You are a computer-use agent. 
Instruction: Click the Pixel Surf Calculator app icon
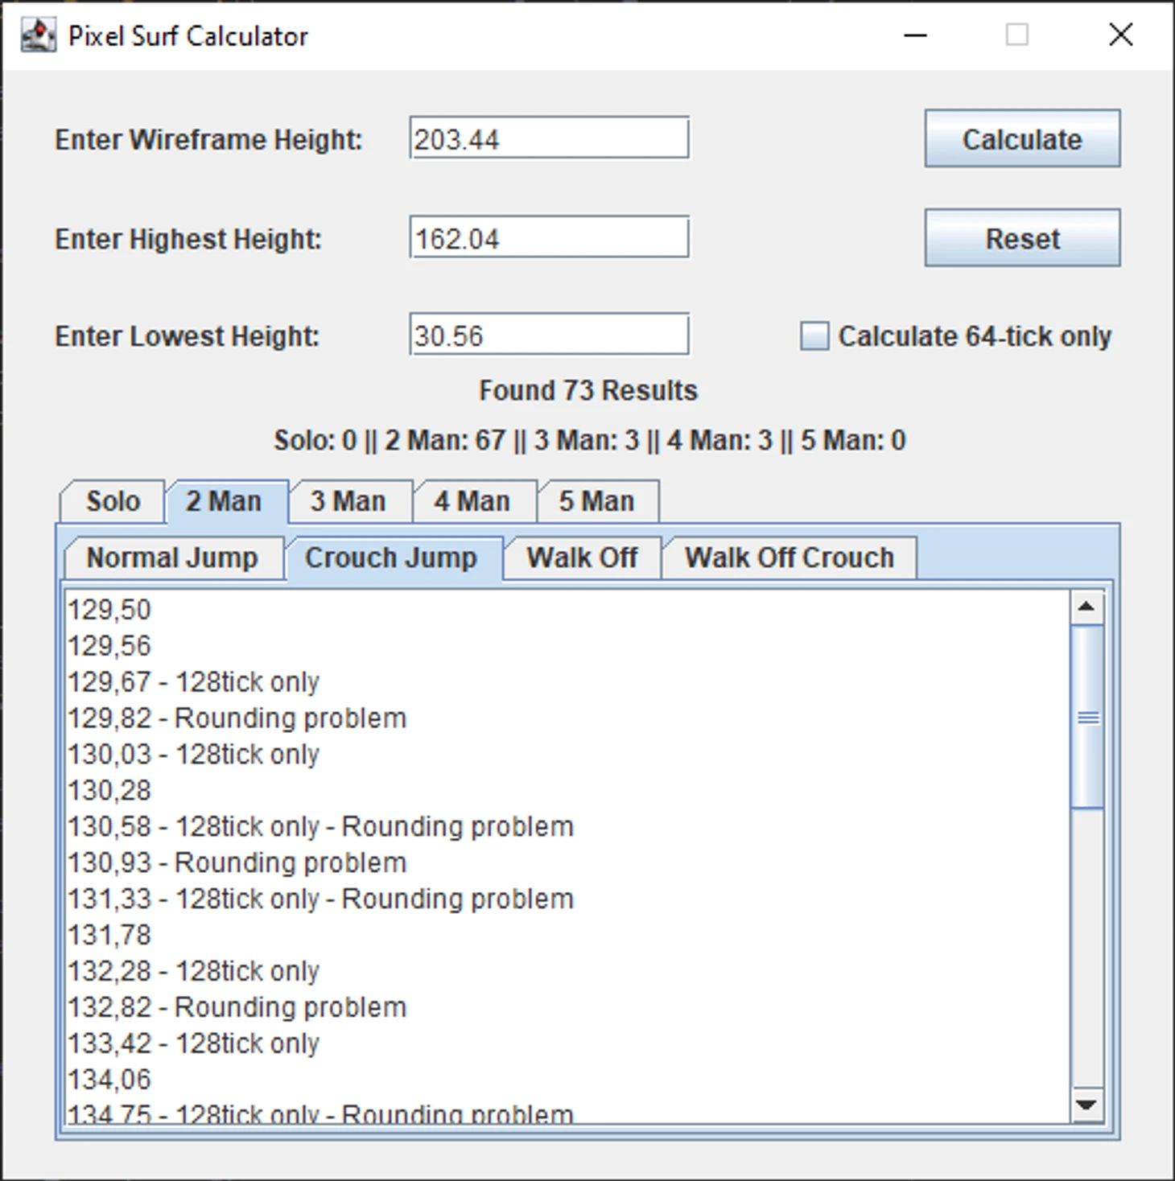[38, 35]
